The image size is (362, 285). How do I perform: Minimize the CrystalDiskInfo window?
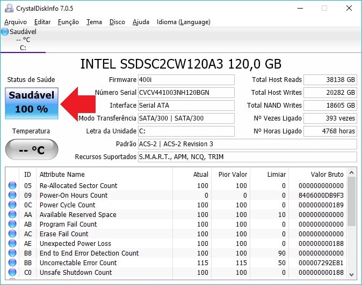[x=300, y=8]
